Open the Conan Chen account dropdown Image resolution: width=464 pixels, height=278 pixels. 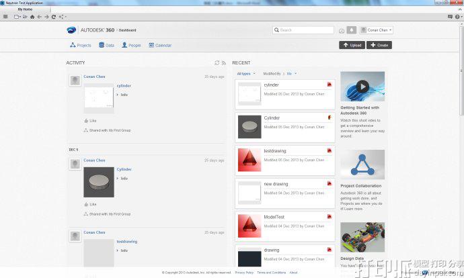(x=376, y=30)
